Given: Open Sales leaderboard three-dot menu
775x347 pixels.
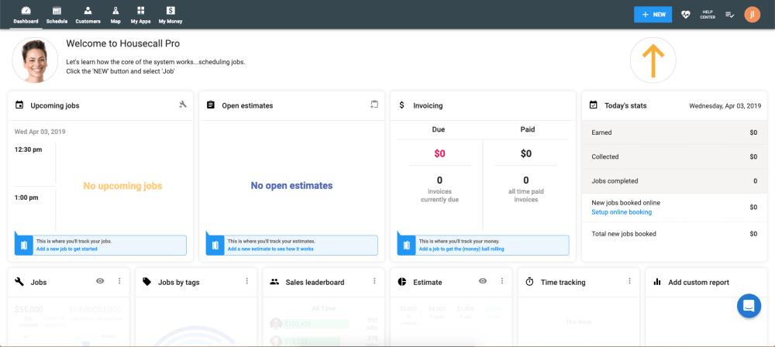Looking at the screenshot, I should [x=374, y=280].
